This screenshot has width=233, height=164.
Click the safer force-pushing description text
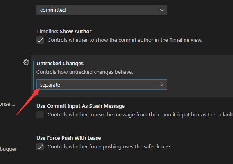tap(109, 147)
